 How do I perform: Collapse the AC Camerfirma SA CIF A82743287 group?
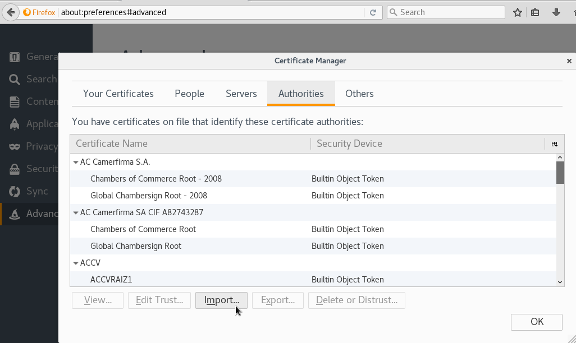(76, 212)
